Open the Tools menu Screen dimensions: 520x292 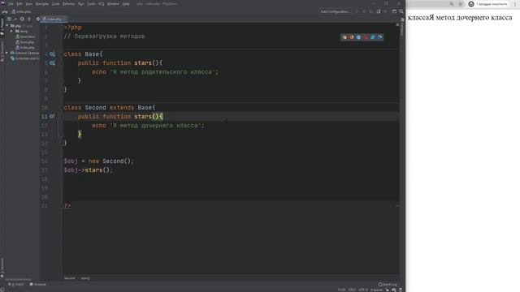(x=91, y=4)
